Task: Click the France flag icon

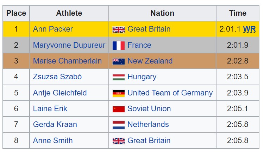Action: pyautogui.click(x=119, y=46)
